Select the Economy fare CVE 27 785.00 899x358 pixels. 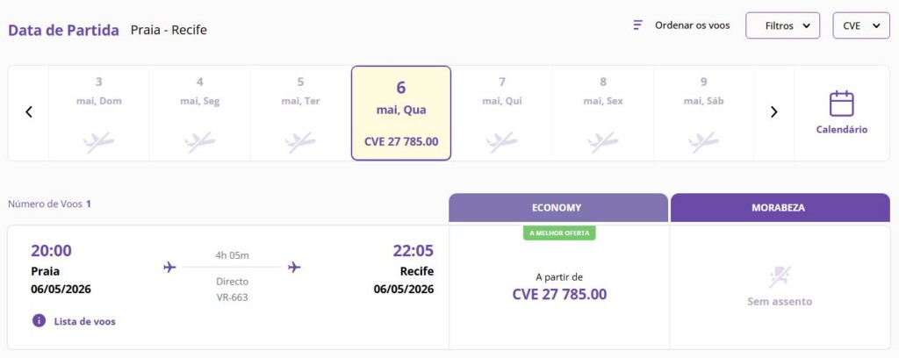tap(559, 294)
